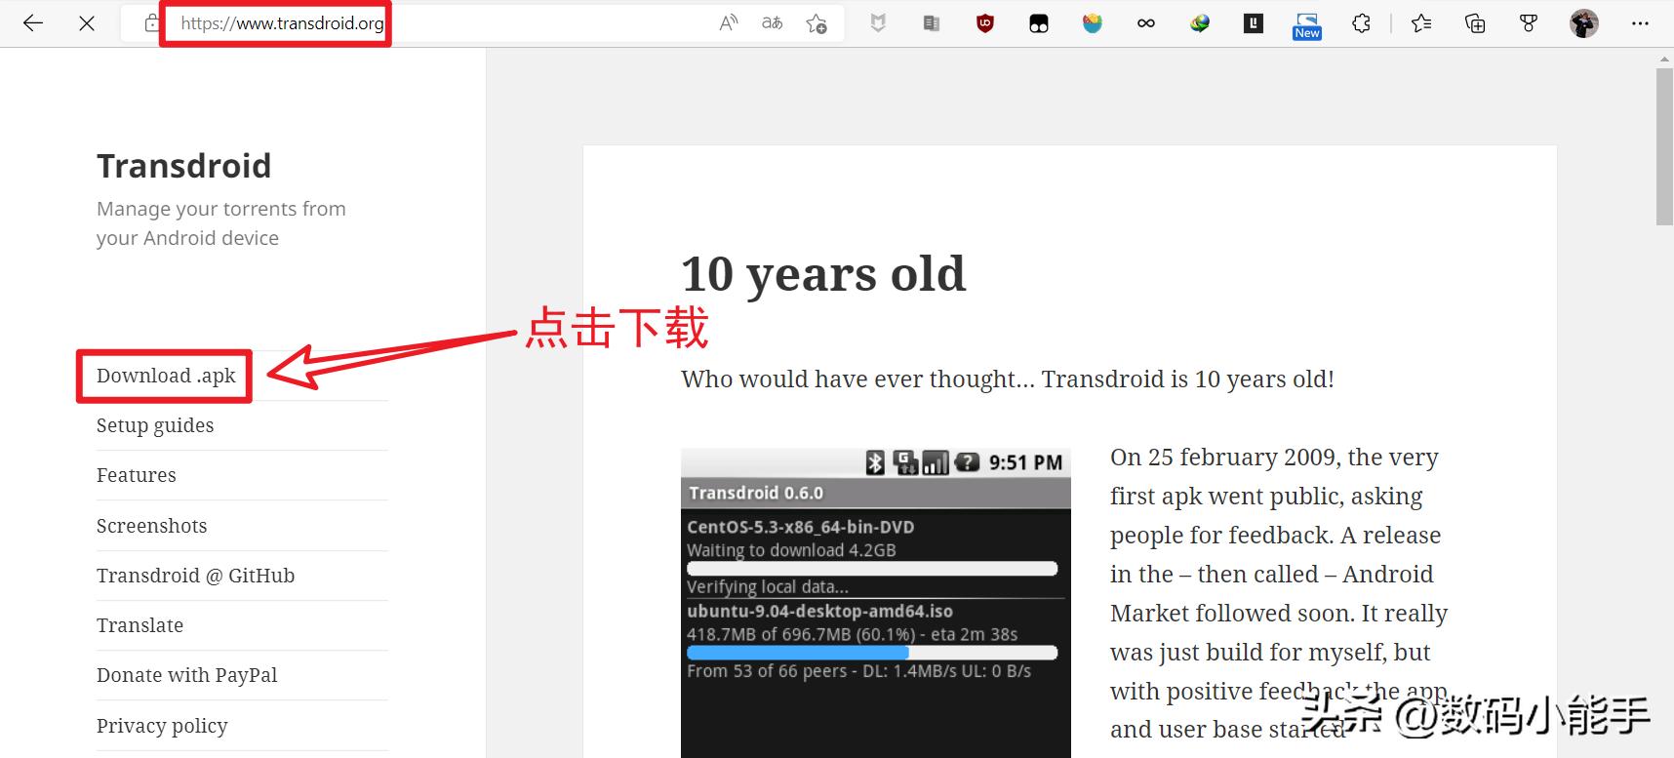The image size is (1674, 758).
Task: Open the colorful globe extension icon
Action: pos(1093,23)
